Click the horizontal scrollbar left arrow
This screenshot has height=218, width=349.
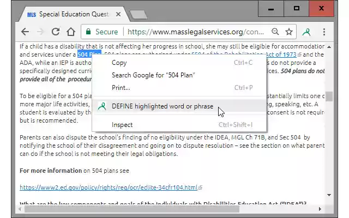20,209
